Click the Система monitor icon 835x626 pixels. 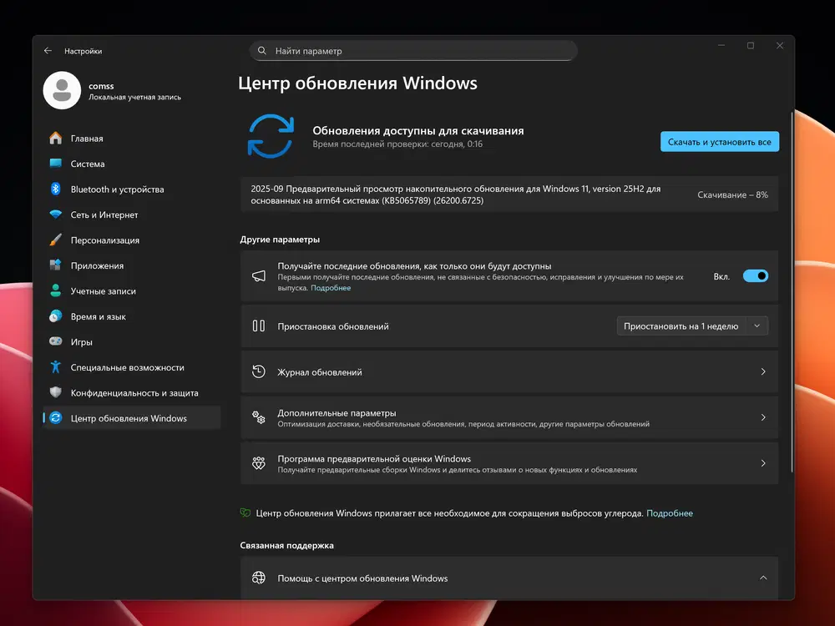pos(55,164)
